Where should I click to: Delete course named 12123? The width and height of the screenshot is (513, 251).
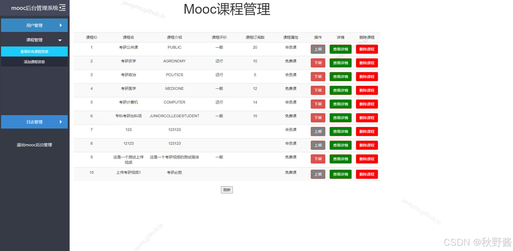(367, 145)
